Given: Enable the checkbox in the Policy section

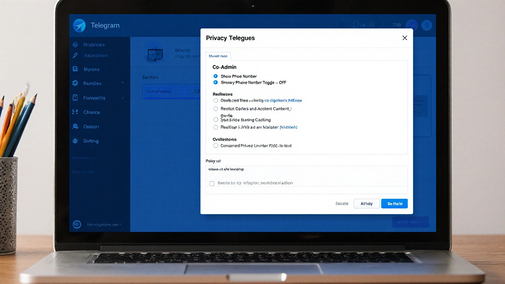Looking at the screenshot, I should (211, 183).
